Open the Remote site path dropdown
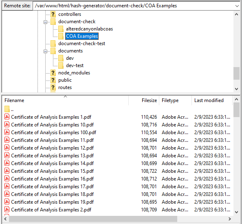242x224 pixels. (x=237, y=6)
